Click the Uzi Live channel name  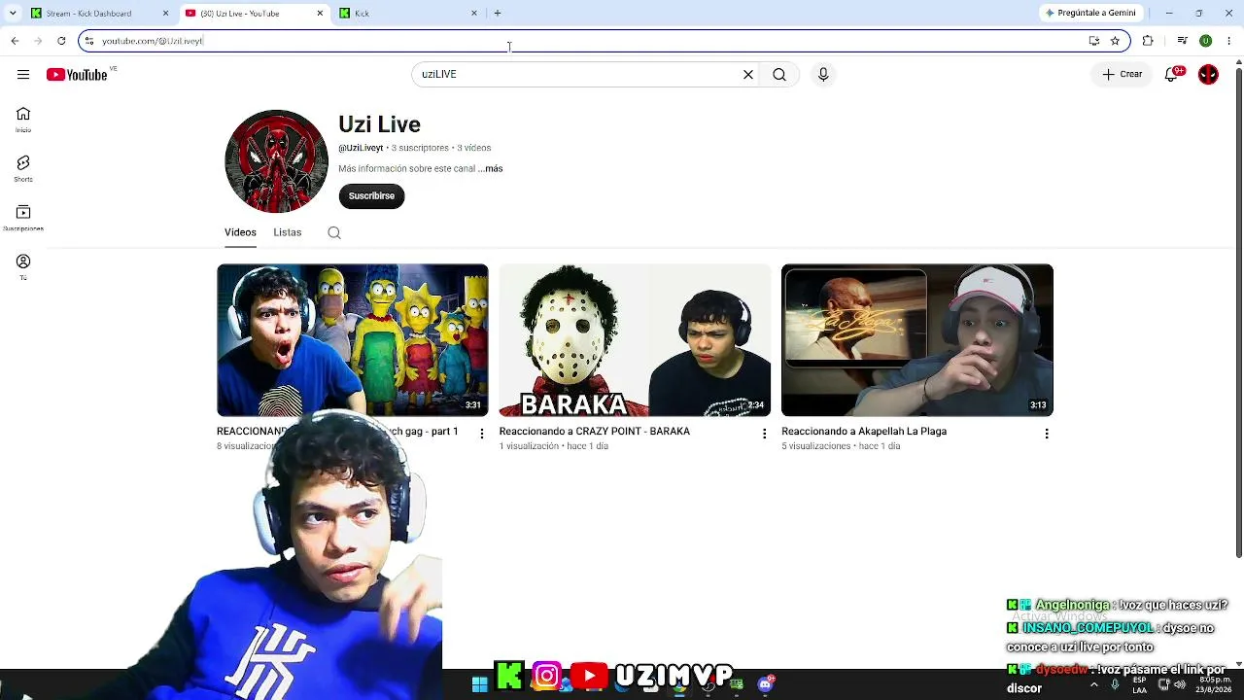(379, 124)
